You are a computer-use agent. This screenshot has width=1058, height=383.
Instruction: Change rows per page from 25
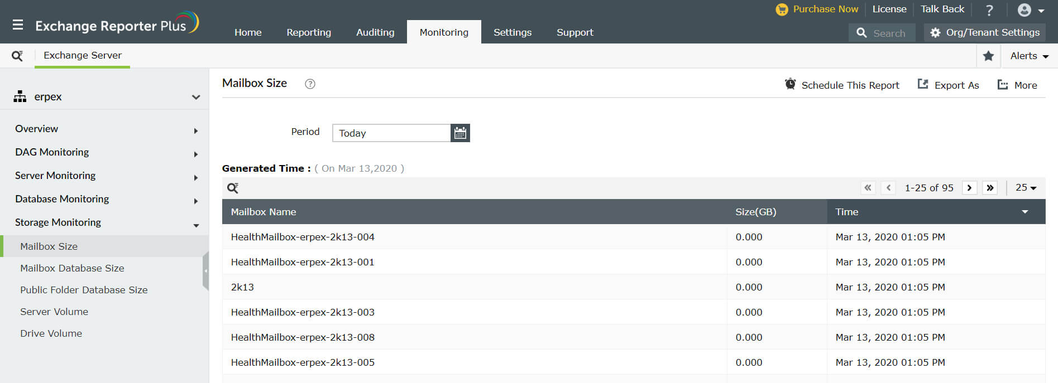click(x=1026, y=188)
